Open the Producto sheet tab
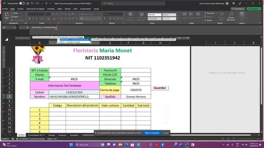Image resolution: width=264 pixels, height=148 pixels. pyautogui.click(x=62, y=135)
